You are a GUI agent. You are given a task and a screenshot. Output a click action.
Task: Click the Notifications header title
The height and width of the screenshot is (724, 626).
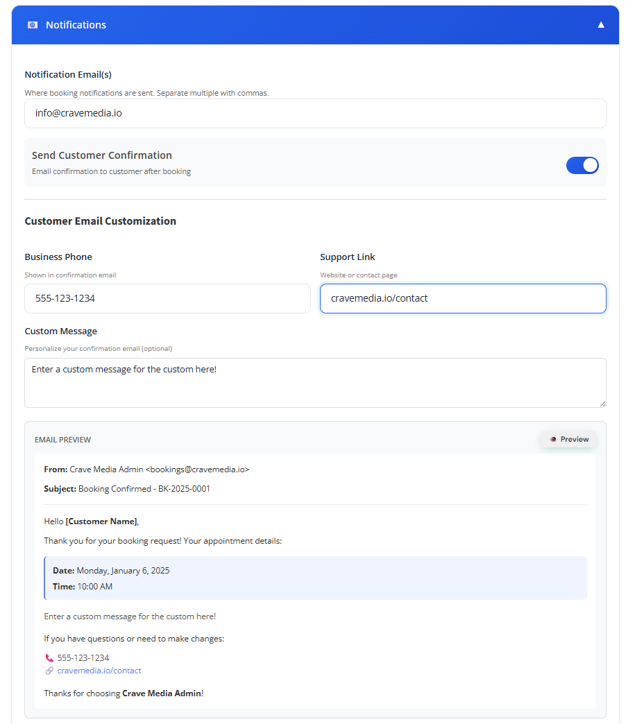(76, 25)
